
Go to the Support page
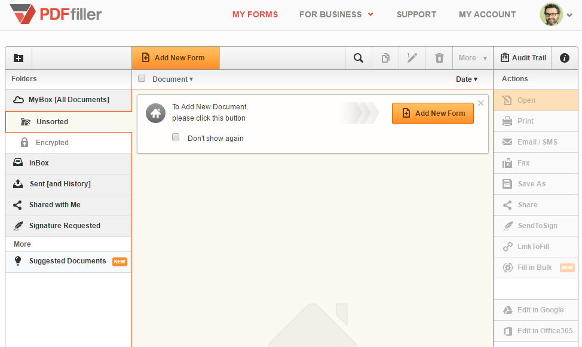pyautogui.click(x=416, y=14)
